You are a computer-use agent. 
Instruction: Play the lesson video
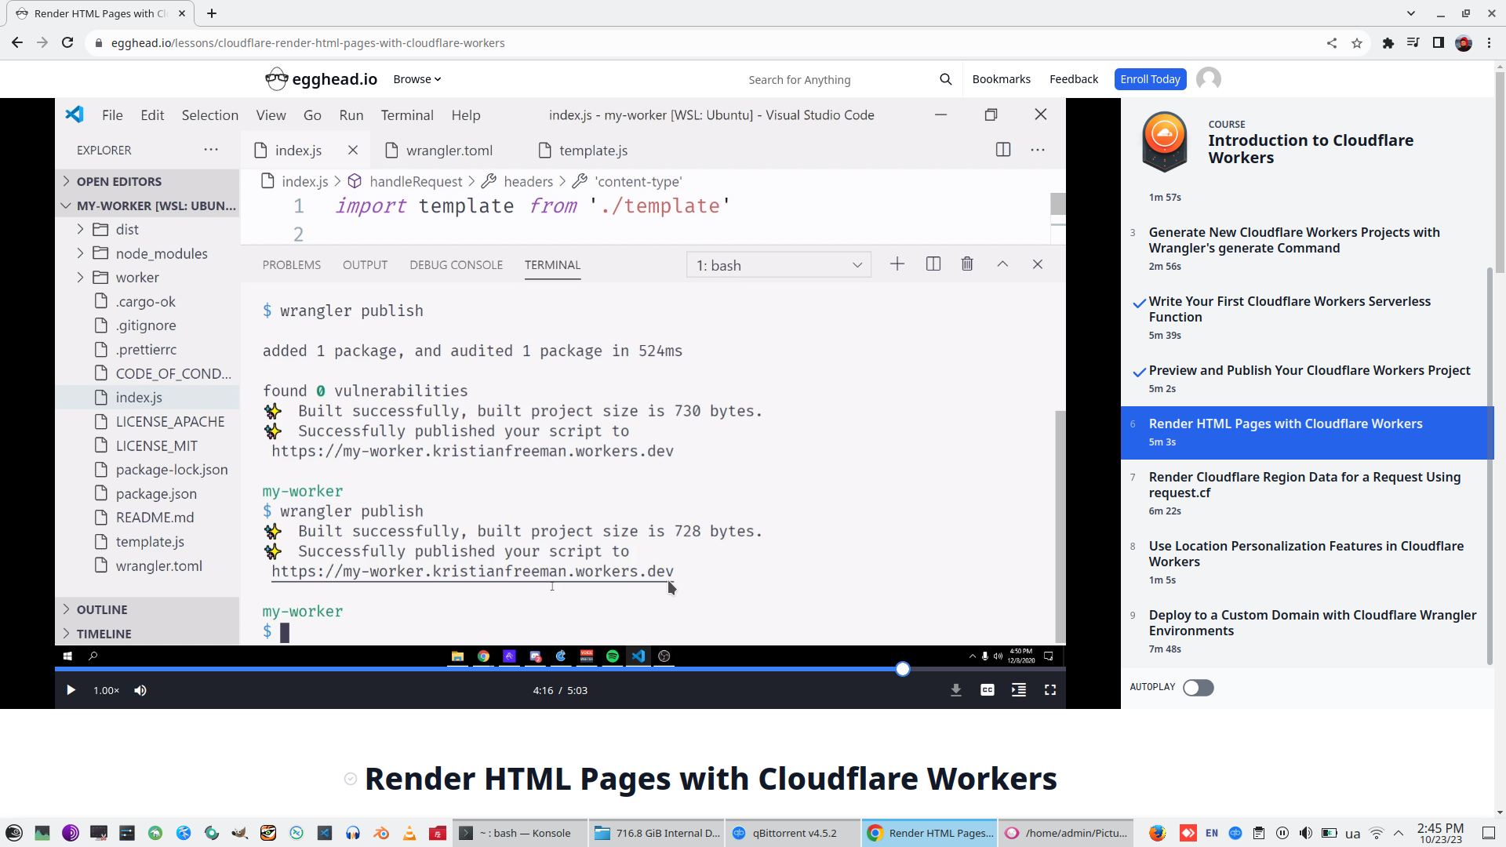pos(71,690)
